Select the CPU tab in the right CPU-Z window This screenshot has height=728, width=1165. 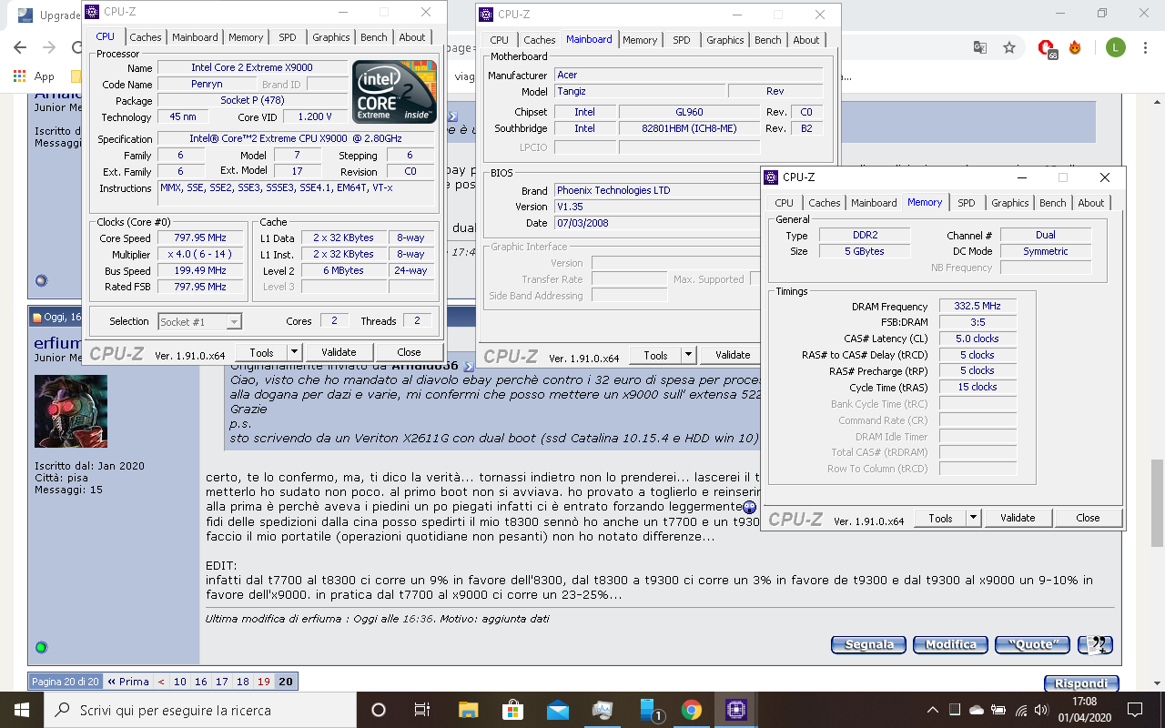point(784,203)
